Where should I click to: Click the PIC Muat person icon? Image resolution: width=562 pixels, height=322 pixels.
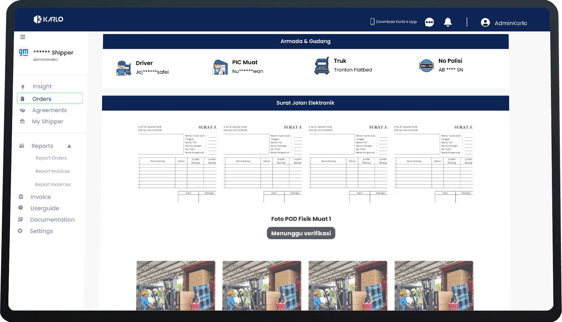click(220, 67)
